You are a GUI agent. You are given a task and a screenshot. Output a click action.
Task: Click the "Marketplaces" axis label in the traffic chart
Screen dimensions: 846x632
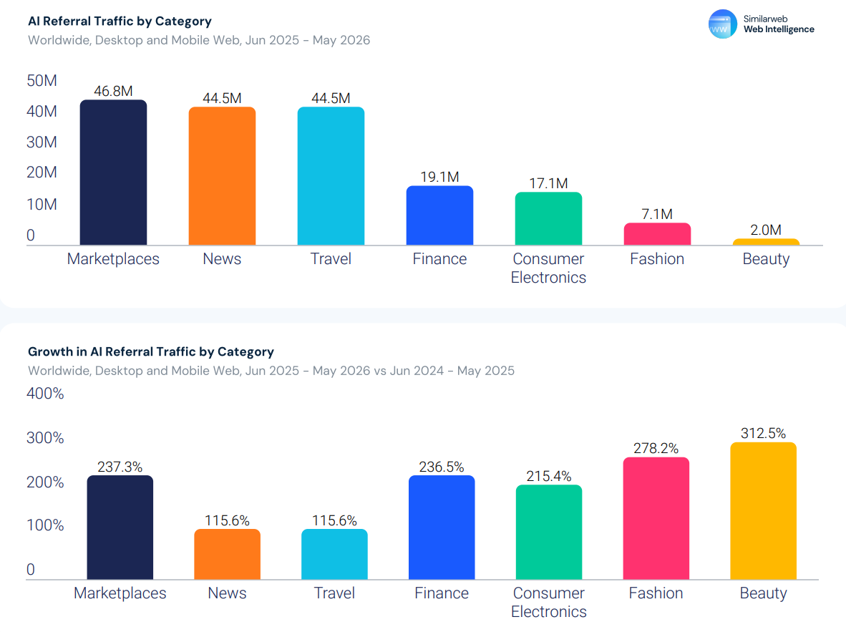click(113, 259)
